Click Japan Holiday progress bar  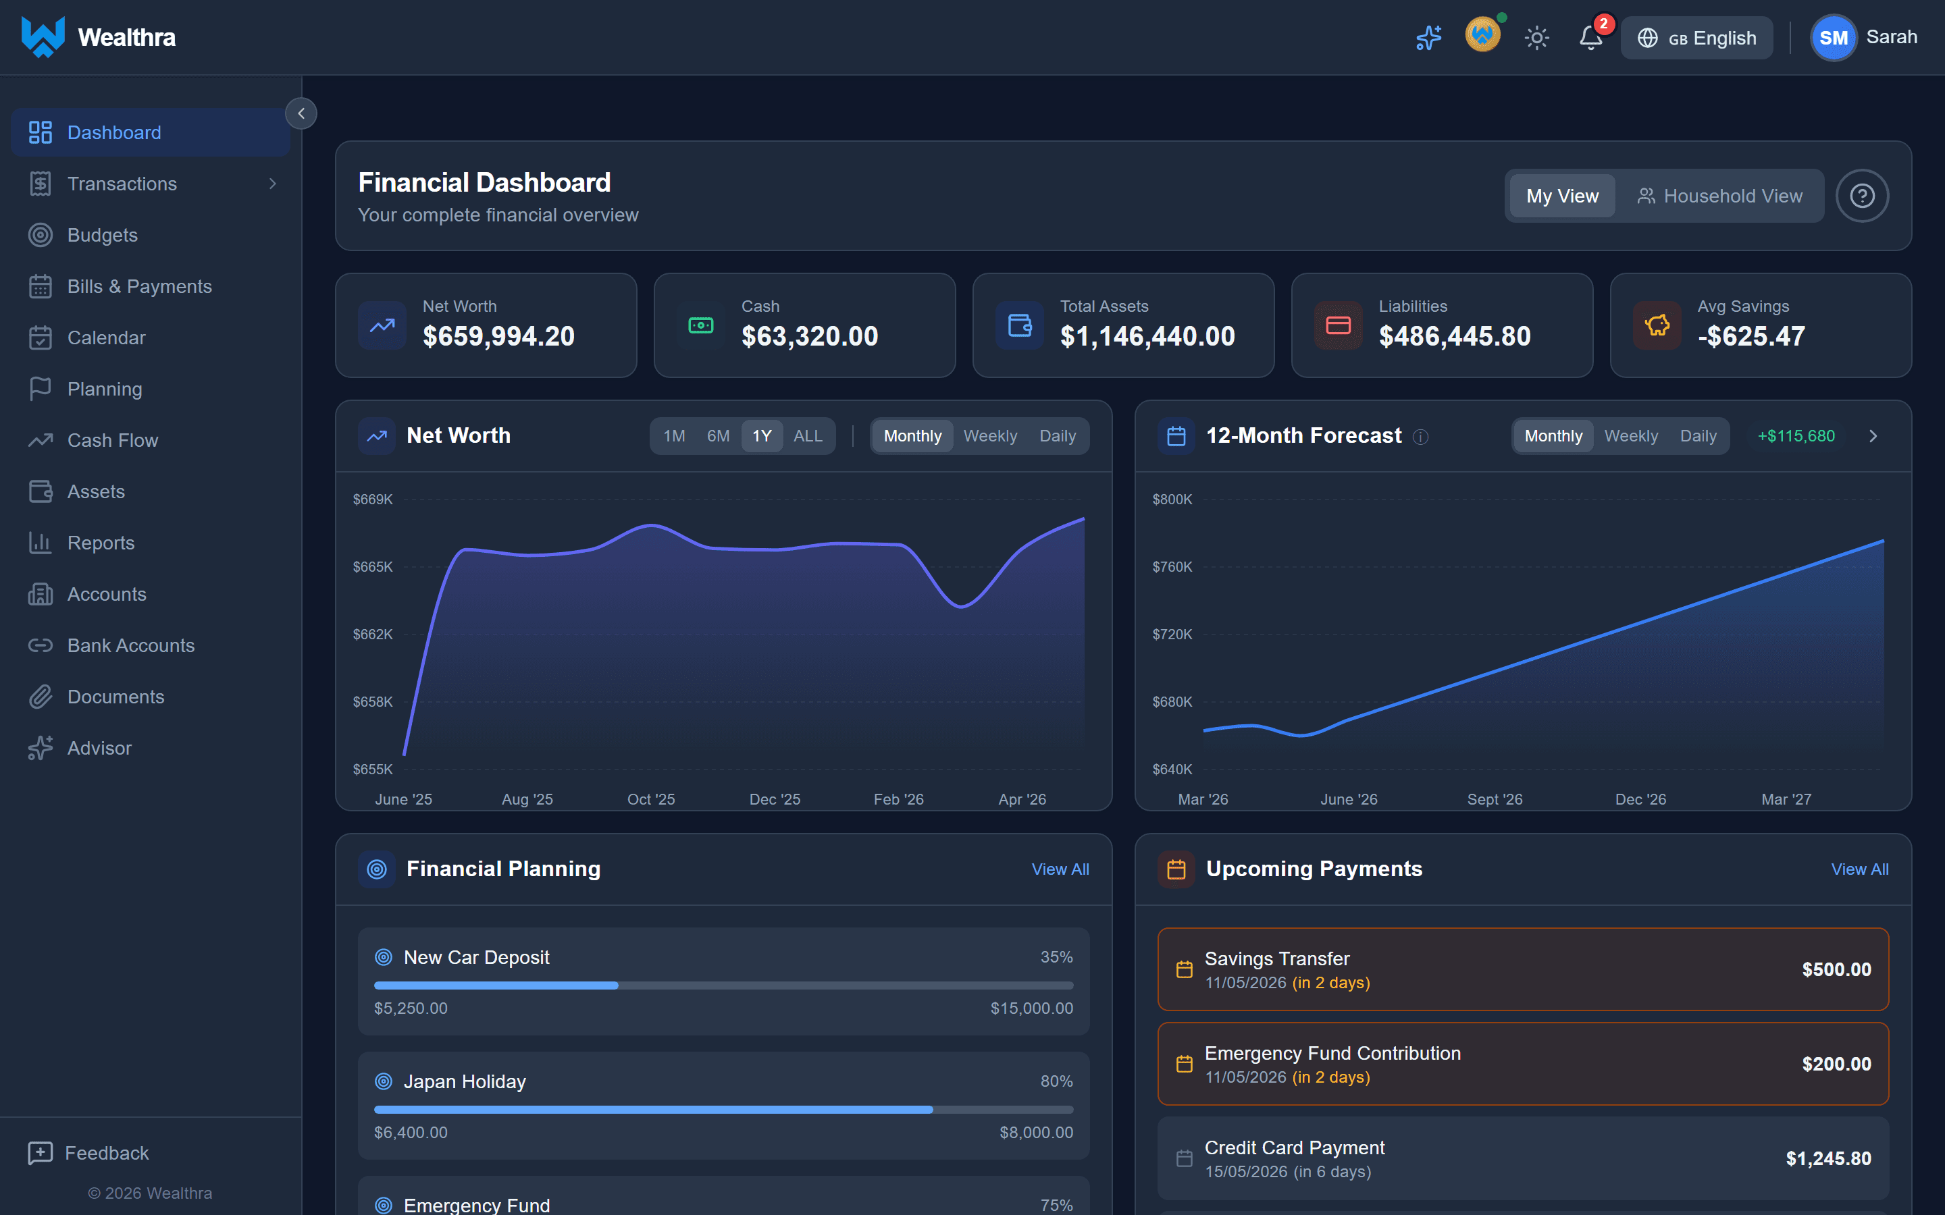(x=723, y=1110)
